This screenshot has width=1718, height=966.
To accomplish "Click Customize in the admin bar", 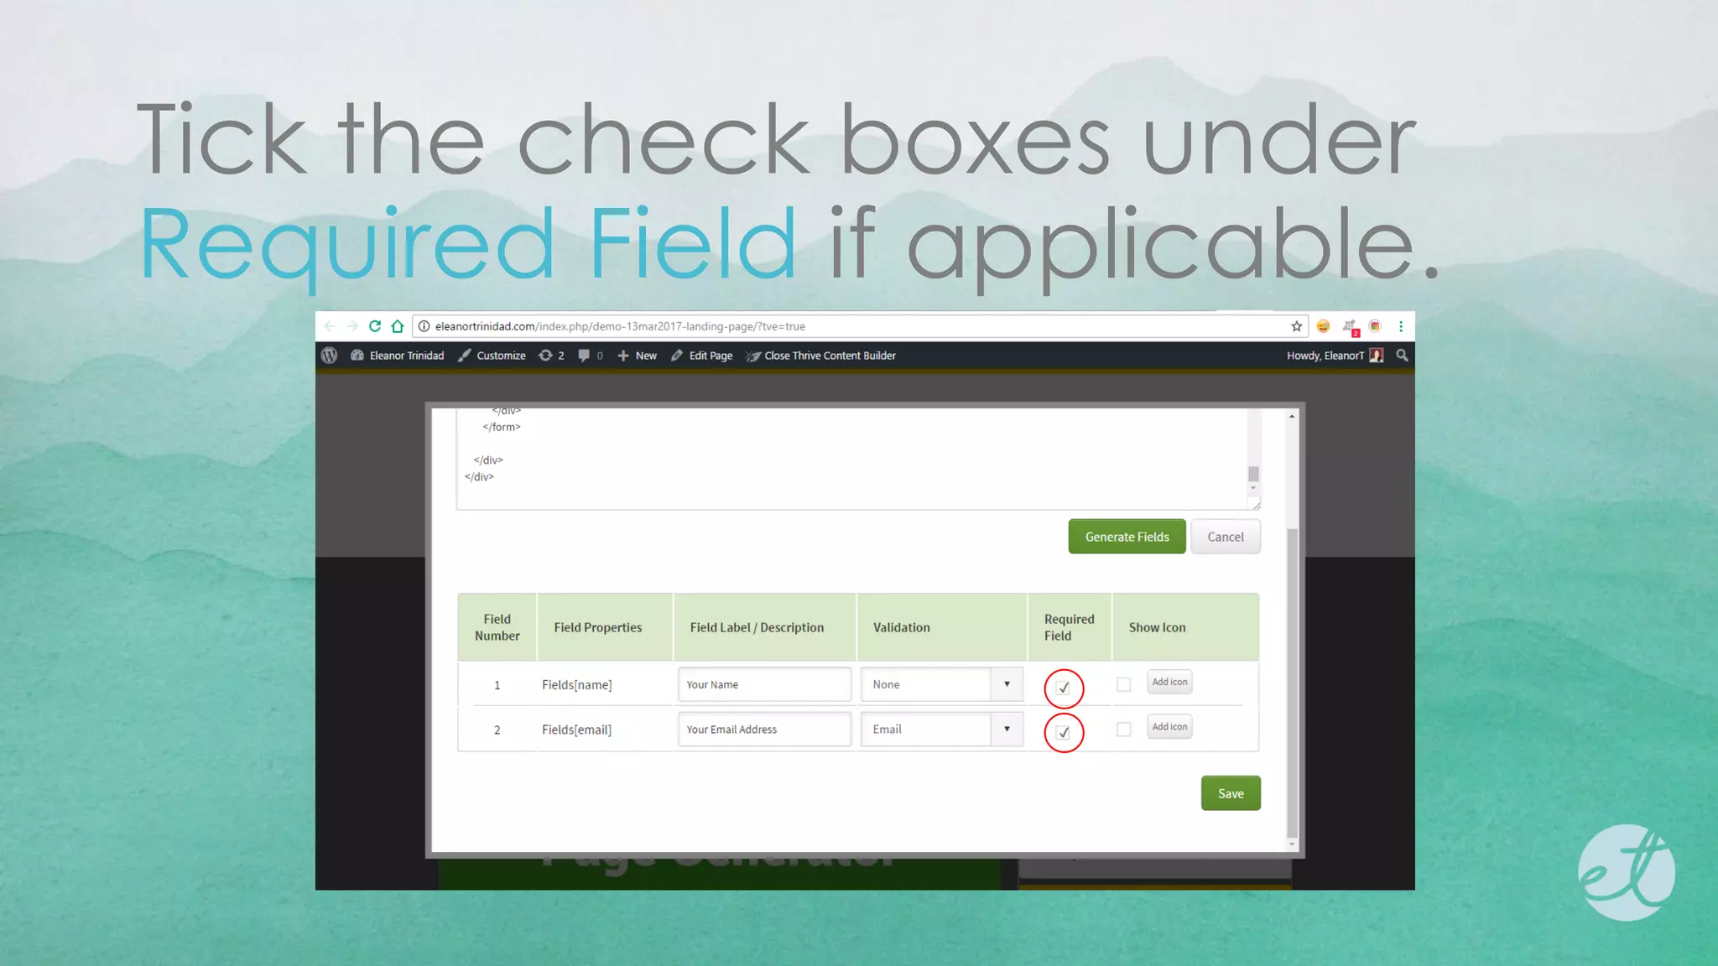I will [x=492, y=356].
